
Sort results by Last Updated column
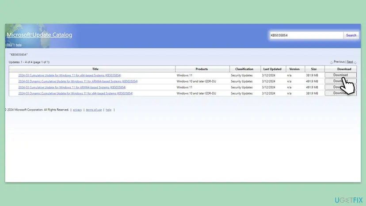(x=272, y=69)
